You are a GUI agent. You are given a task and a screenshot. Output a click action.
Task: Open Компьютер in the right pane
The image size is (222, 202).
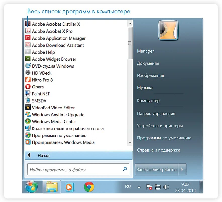(148, 100)
